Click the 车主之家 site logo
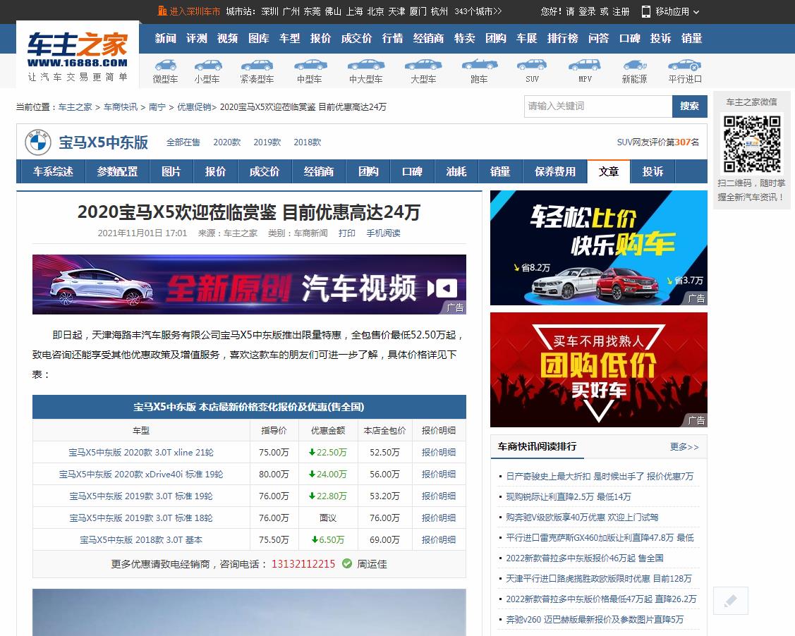This screenshot has width=795, height=636. [x=78, y=55]
